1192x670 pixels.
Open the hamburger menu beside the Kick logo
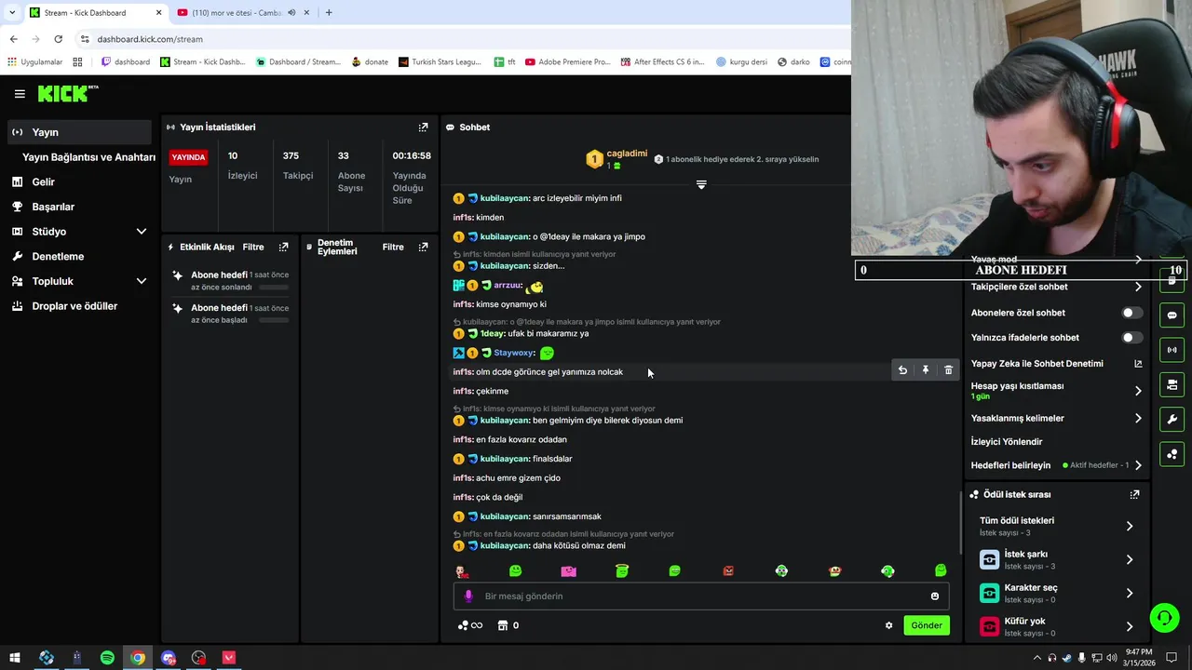[x=20, y=94]
